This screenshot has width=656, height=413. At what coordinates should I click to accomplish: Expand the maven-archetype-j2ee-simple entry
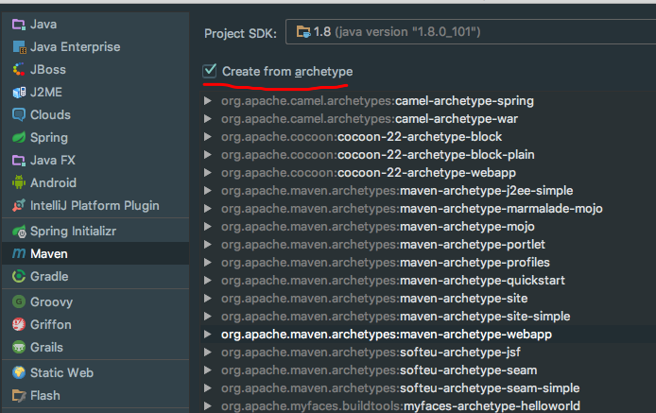tap(207, 191)
